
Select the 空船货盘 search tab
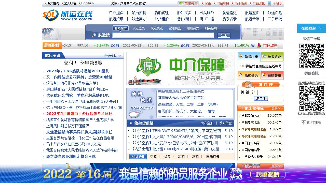[175, 28]
